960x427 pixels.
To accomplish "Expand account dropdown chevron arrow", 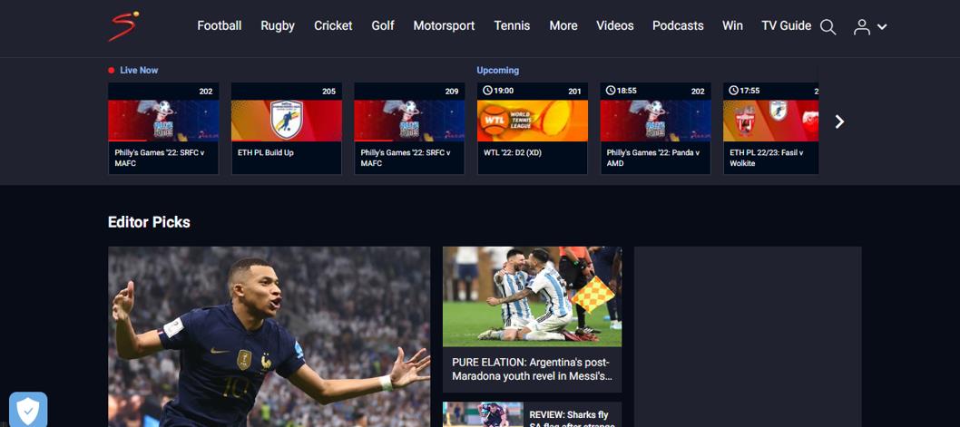I will tap(882, 27).
